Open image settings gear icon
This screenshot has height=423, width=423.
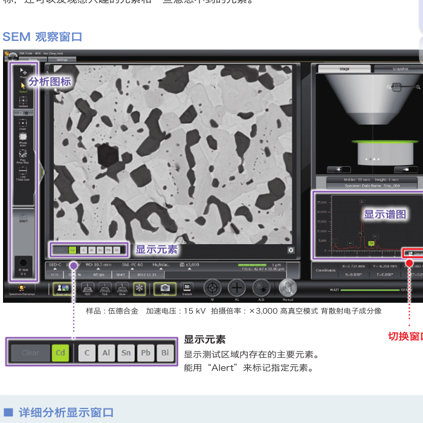tap(291, 250)
